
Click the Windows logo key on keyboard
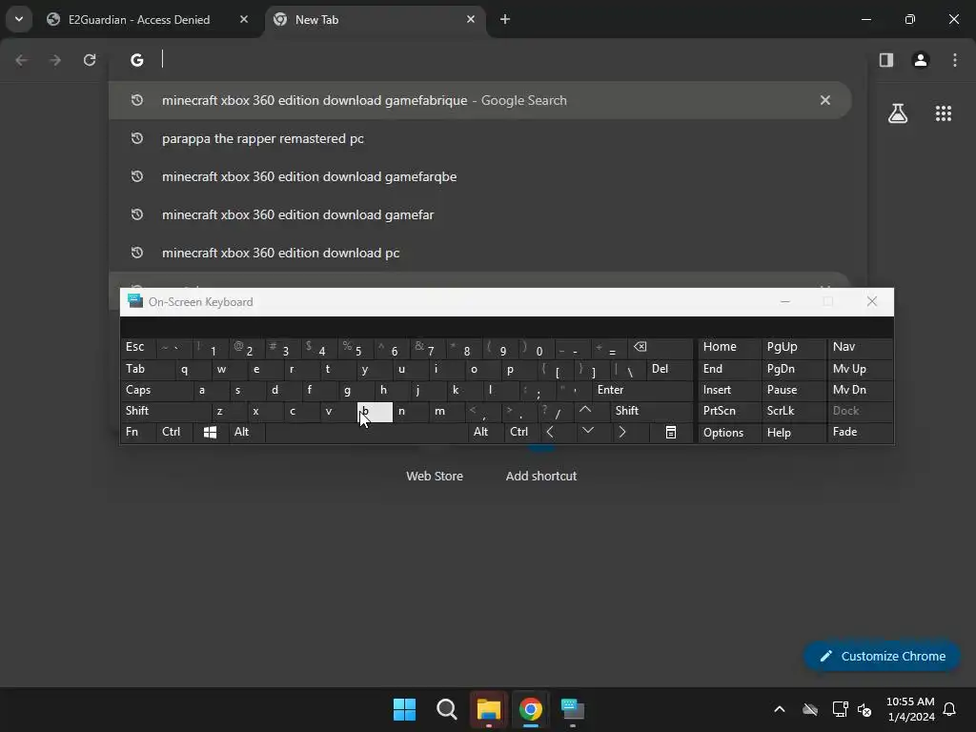(211, 432)
